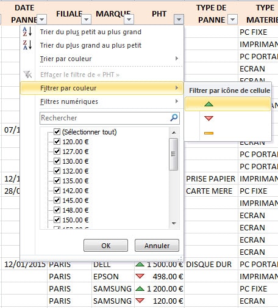Click the down arrow of values list scrollbar
Image resolution: width=278 pixels, height=308 pixels.
[174, 223]
